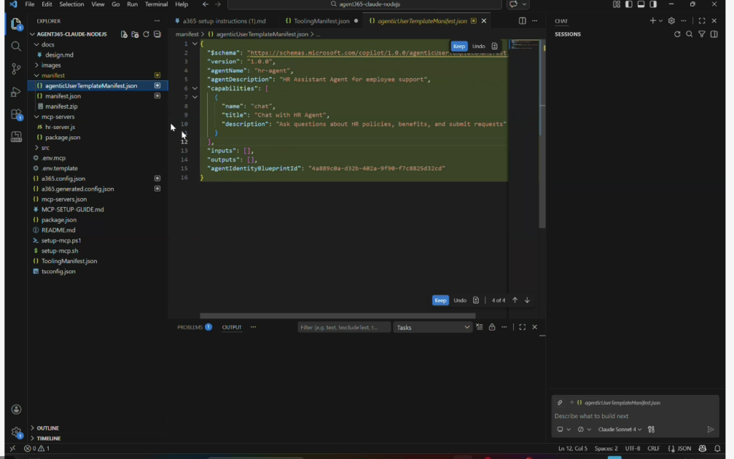Clear output using the clear icon

(480, 327)
